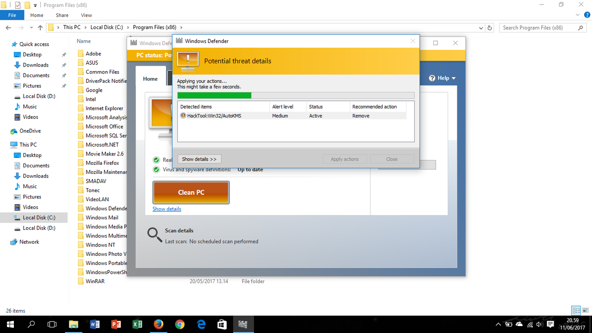
Task: Launch Google Chrome from the taskbar
Action: click(180, 324)
